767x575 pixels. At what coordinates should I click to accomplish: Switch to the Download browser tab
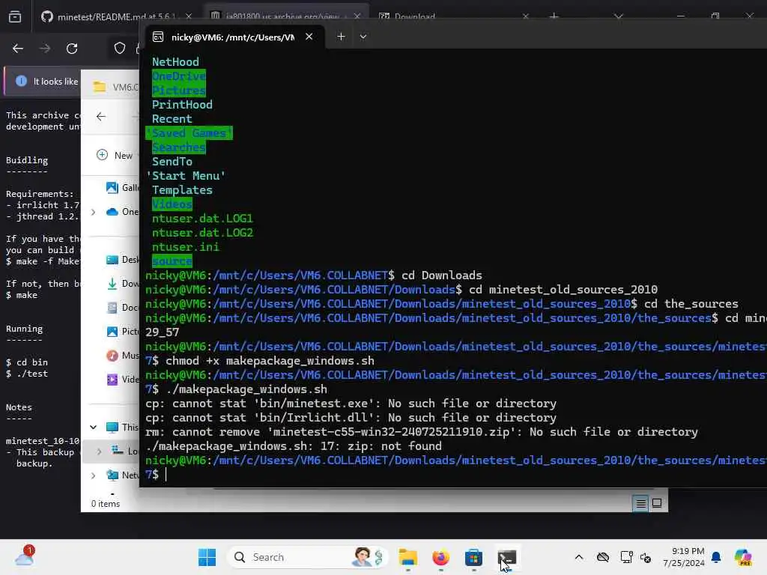(x=414, y=16)
